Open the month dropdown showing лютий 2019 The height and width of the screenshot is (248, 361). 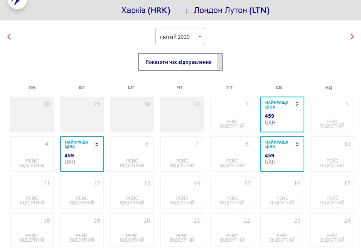(180, 37)
